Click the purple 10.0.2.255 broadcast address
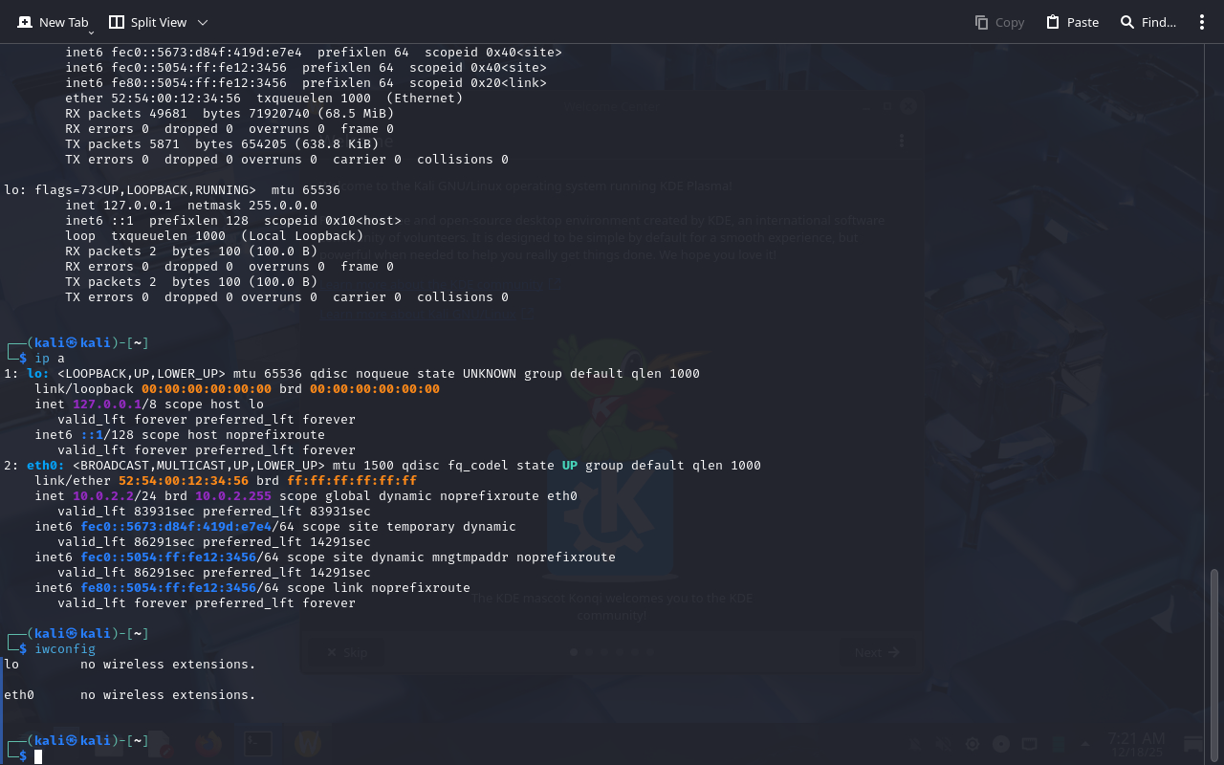Viewport: 1224px width, 765px height. (x=233, y=496)
